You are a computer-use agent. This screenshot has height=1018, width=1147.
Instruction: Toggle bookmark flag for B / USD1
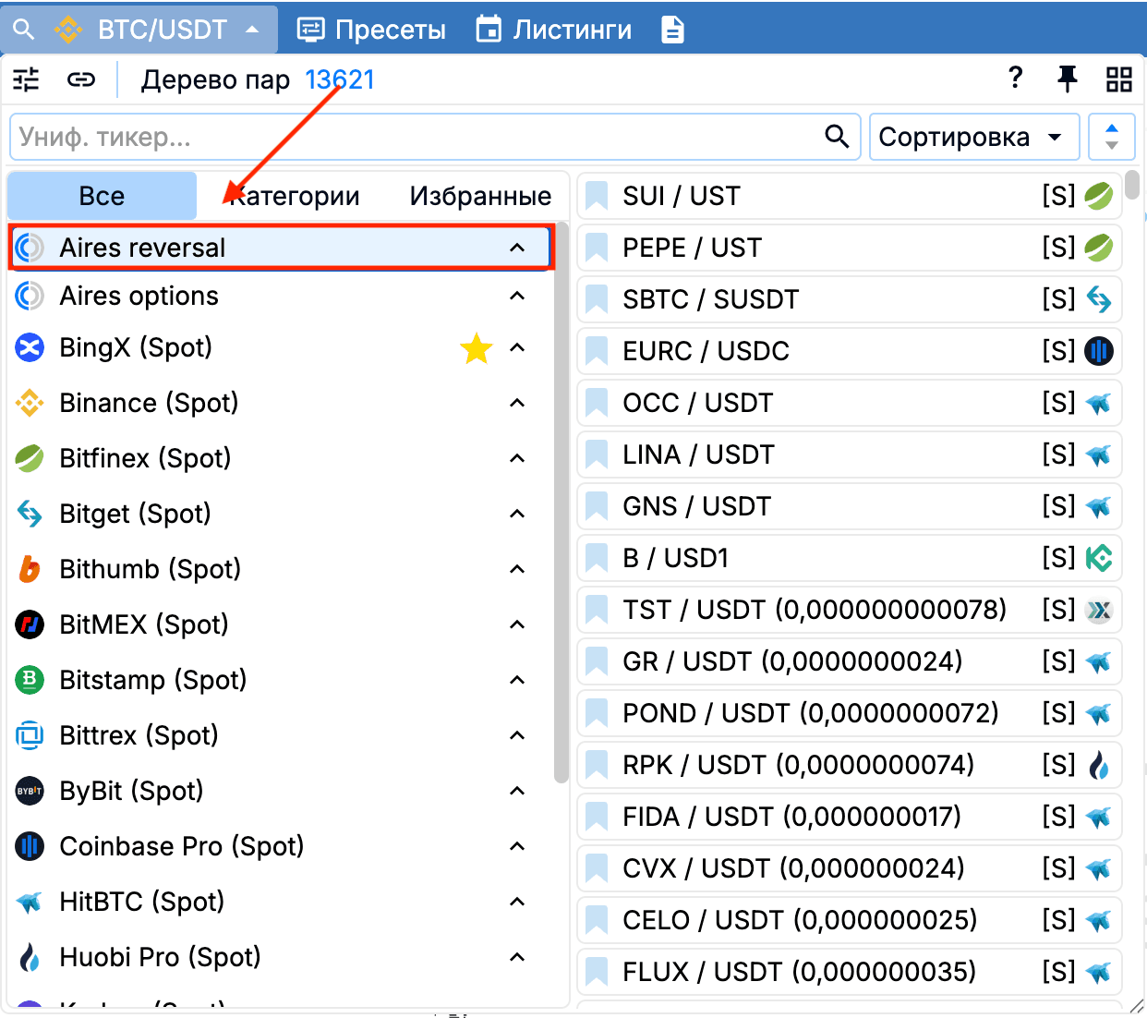click(597, 558)
